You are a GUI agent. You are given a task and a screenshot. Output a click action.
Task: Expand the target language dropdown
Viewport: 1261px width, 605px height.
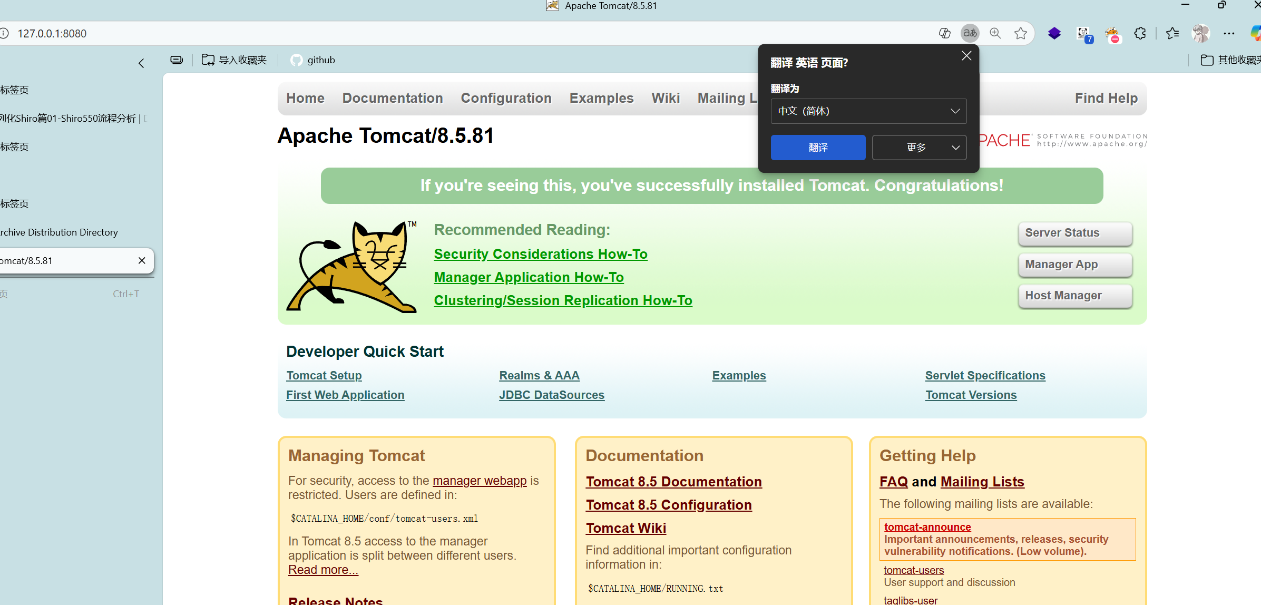[868, 111]
